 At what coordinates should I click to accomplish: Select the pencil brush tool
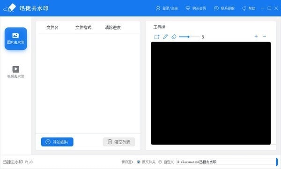pos(165,37)
